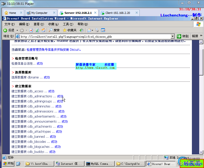
Task: Click the Media history icon
Action: coord(81,30)
